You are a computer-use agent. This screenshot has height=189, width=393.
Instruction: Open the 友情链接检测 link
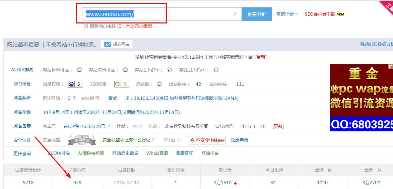click(91, 153)
